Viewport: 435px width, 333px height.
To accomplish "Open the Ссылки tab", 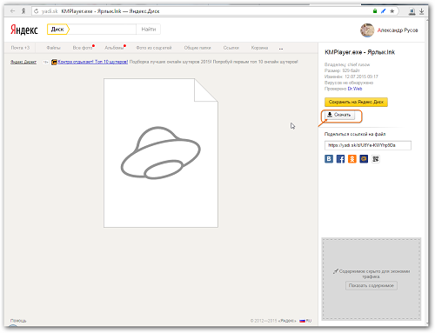I will [x=231, y=48].
